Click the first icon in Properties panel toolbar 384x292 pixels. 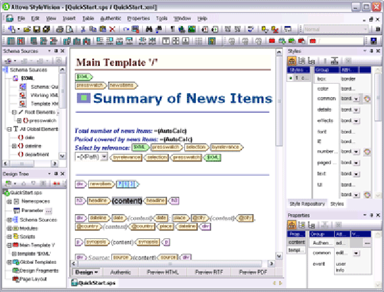pos(292,224)
